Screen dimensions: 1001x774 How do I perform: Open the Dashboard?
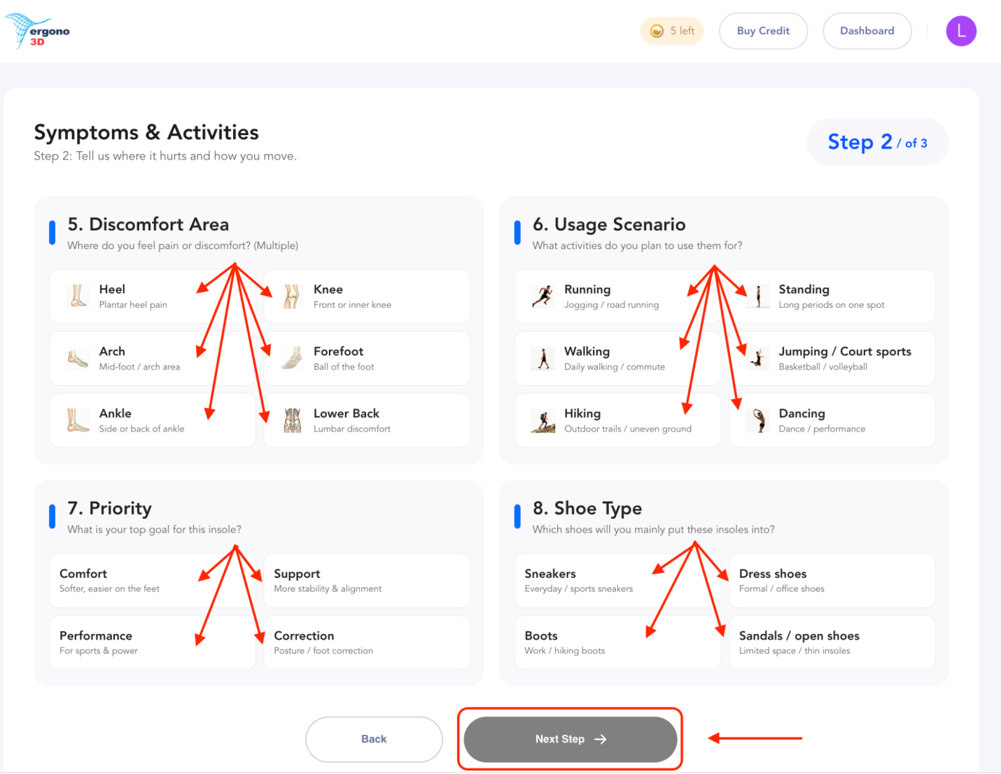tap(867, 31)
